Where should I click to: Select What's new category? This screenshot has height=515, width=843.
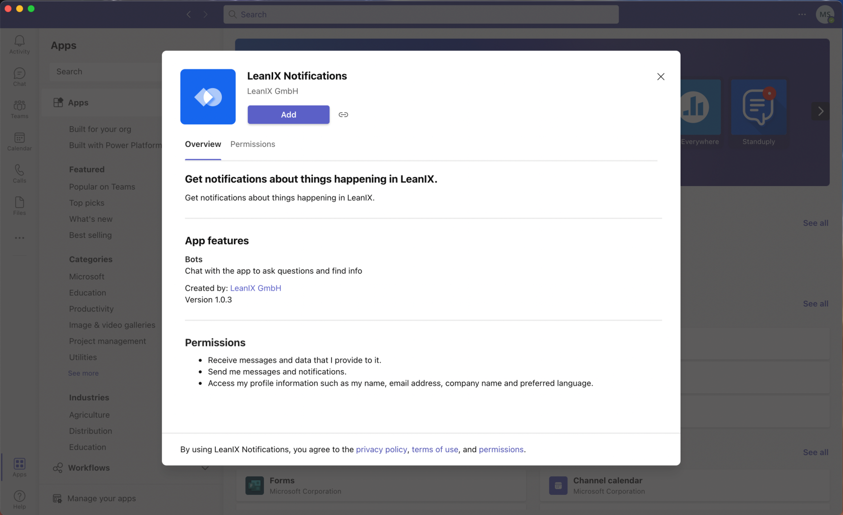[91, 219]
